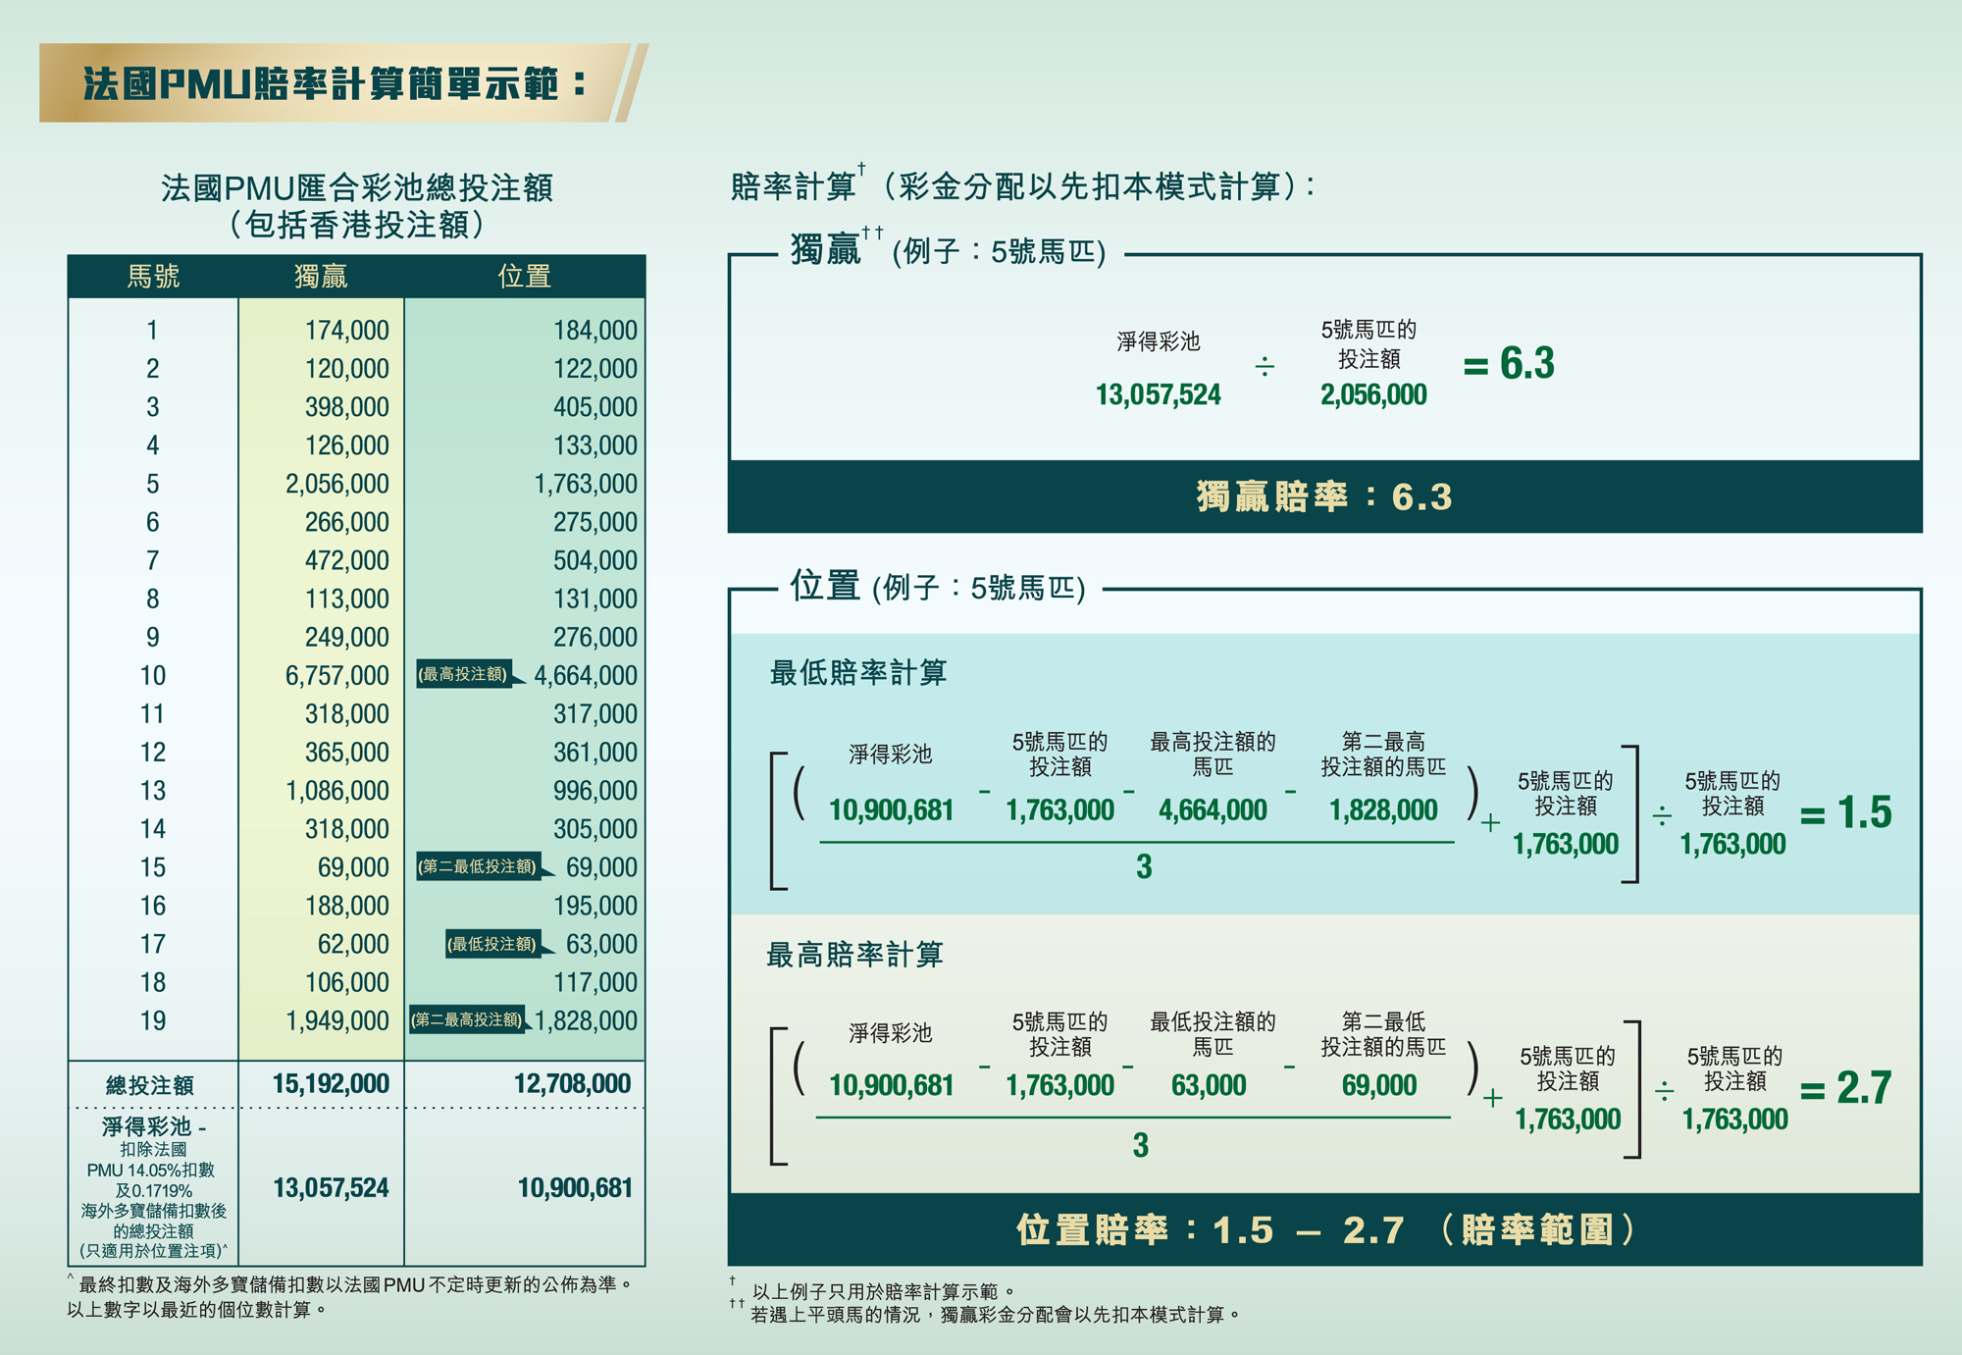Image resolution: width=1962 pixels, height=1355 pixels.
Task: Click the division sign in 獨贏 formula
Action: (x=1265, y=367)
